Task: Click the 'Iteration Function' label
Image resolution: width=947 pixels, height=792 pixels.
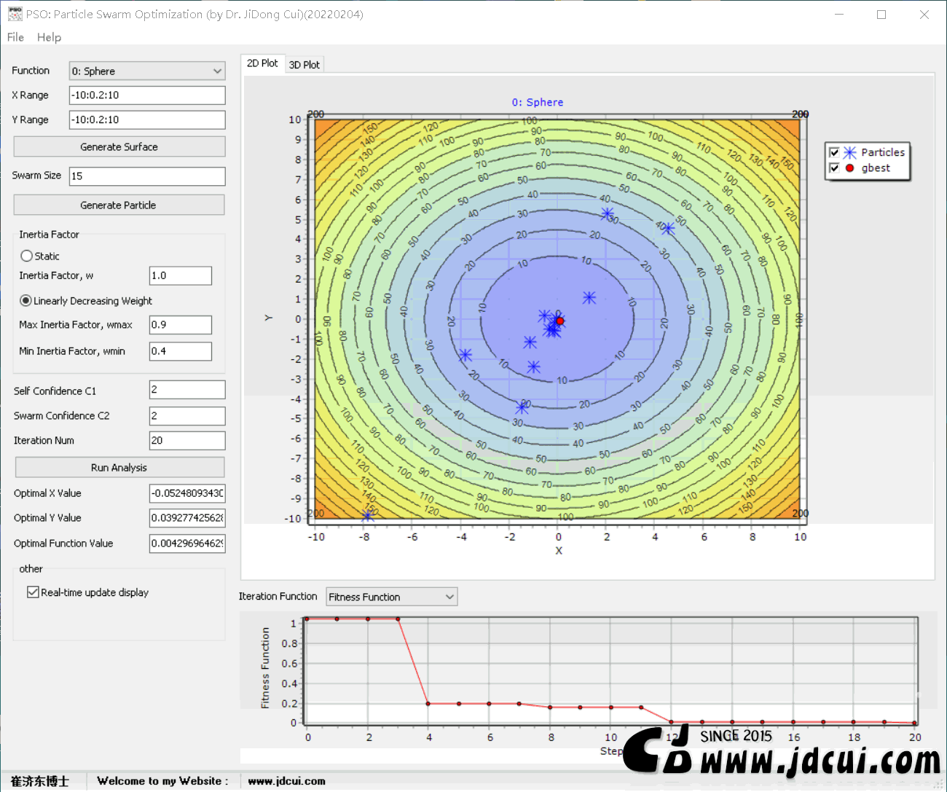Action: tap(278, 596)
